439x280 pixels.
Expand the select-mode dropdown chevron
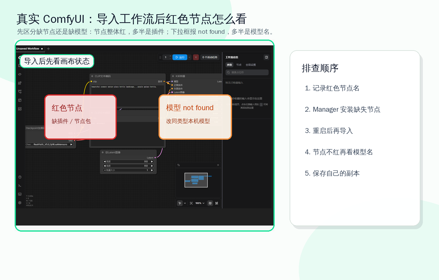[x=185, y=203]
